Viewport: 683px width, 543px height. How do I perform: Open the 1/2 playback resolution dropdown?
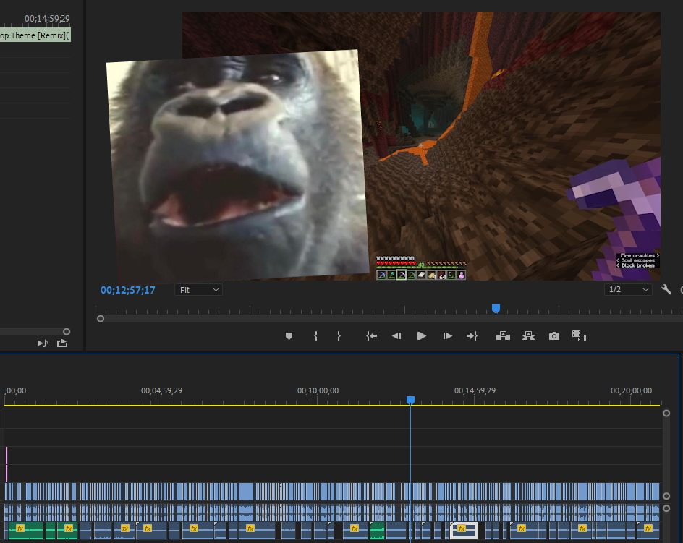pos(628,289)
